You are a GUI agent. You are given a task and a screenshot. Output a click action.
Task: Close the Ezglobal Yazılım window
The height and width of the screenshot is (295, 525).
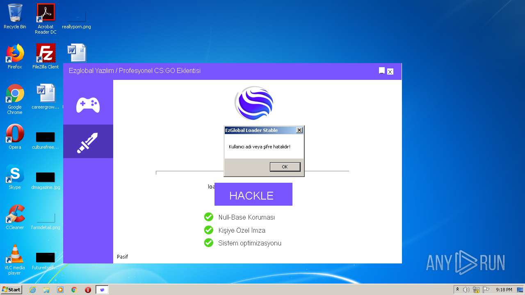click(390, 71)
